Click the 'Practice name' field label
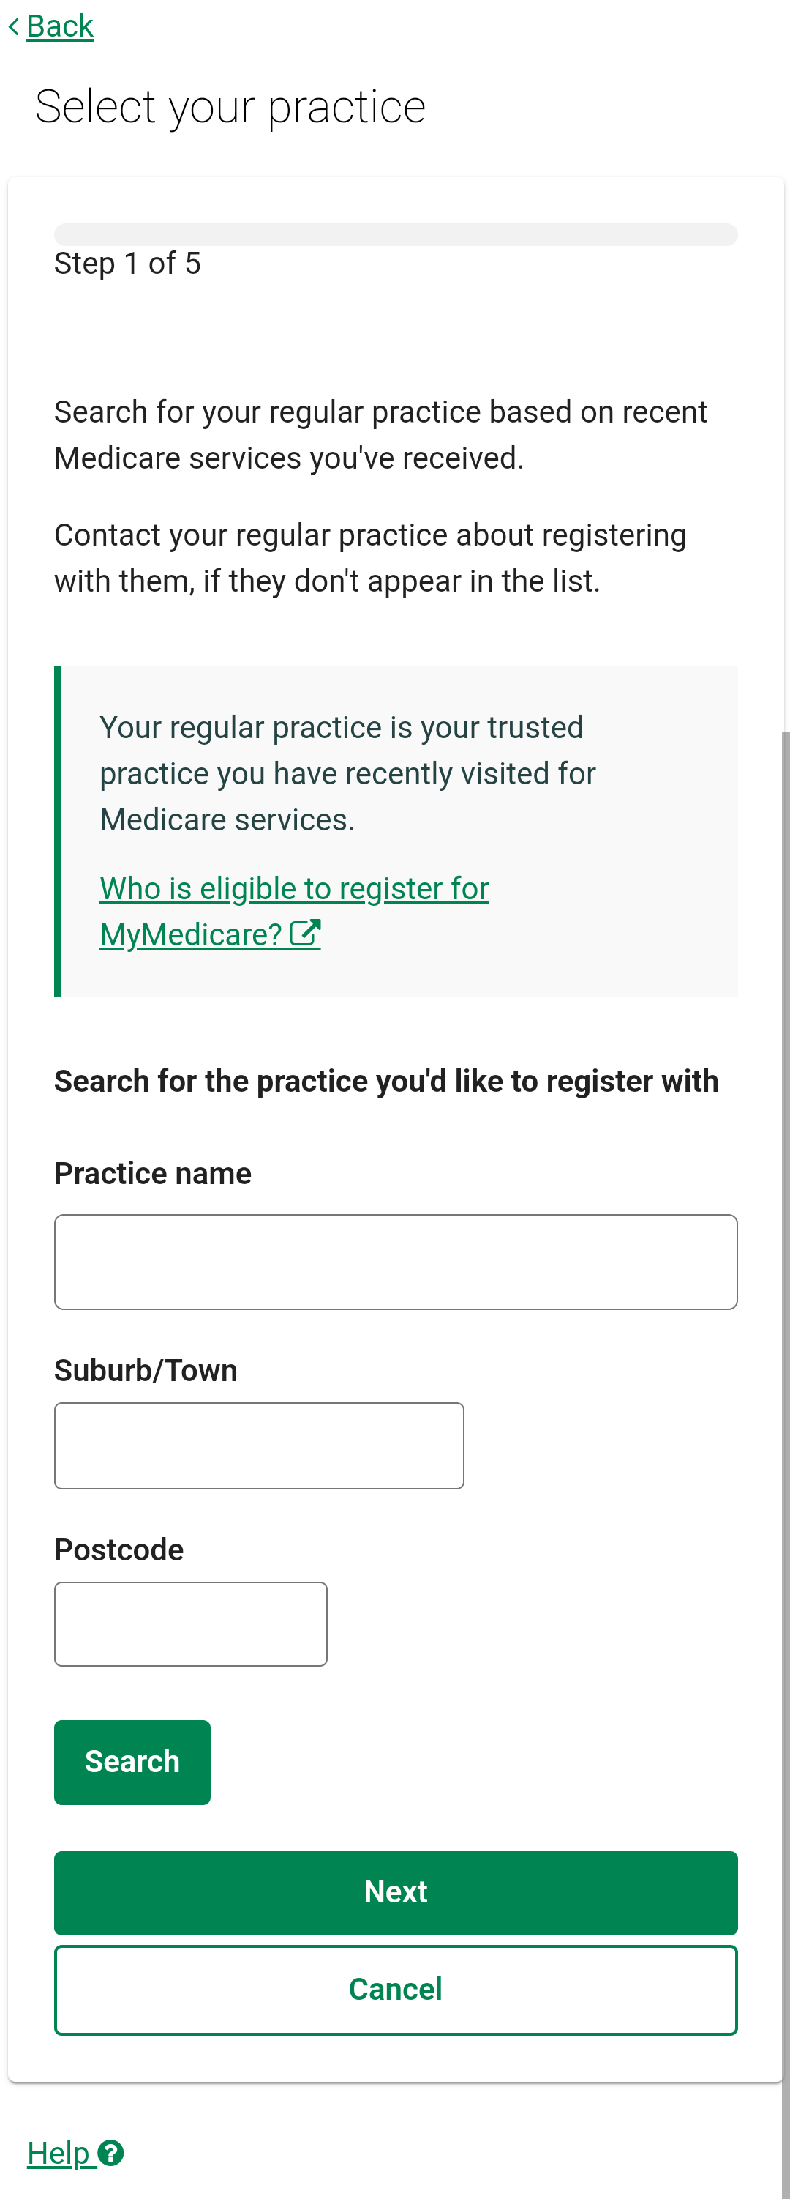The height and width of the screenshot is (2199, 790). click(153, 1173)
